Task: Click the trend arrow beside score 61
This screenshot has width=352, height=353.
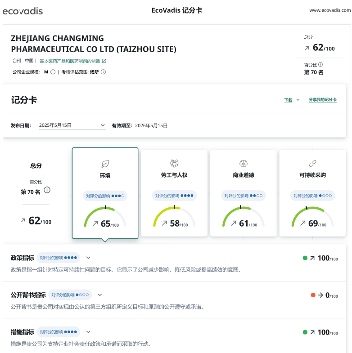Action: (234, 223)
